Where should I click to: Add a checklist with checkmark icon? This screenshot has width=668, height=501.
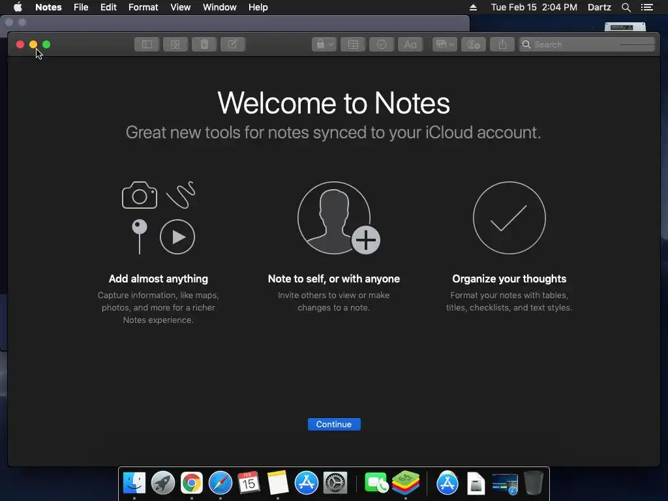pyautogui.click(x=382, y=45)
